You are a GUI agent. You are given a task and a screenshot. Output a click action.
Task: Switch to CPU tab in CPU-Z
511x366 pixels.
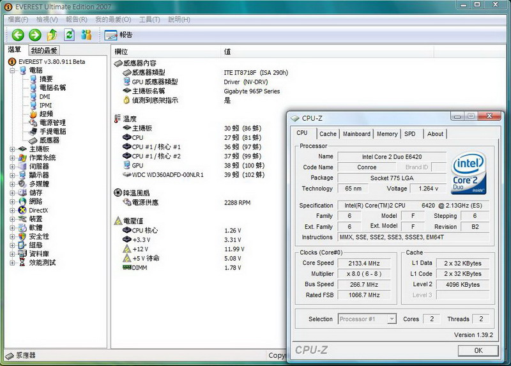point(302,133)
